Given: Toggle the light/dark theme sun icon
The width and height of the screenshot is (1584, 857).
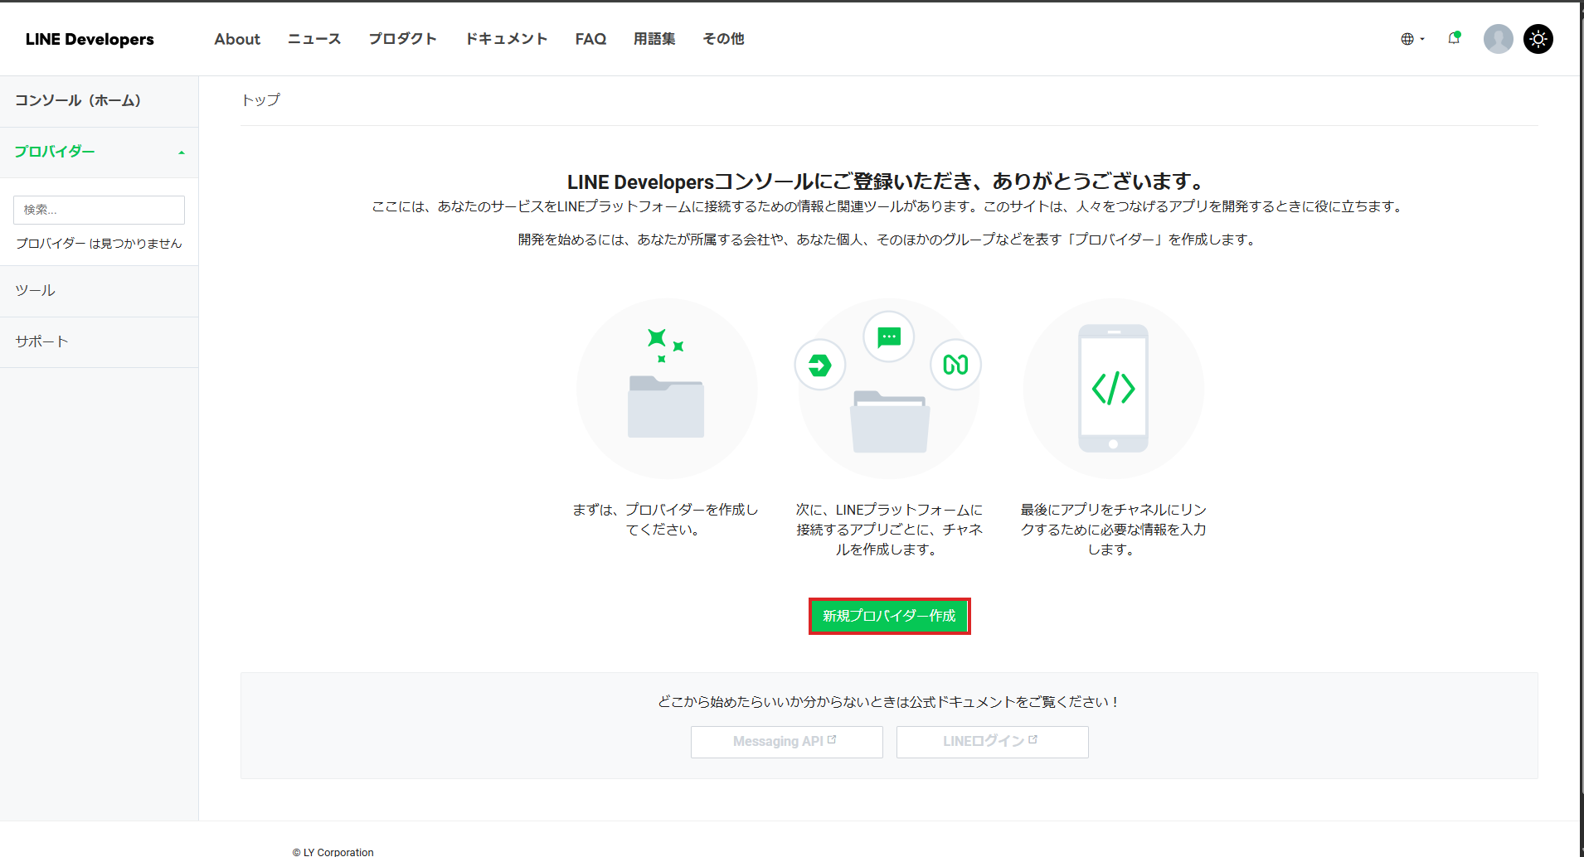Looking at the screenshot, I should point(1538,39).
